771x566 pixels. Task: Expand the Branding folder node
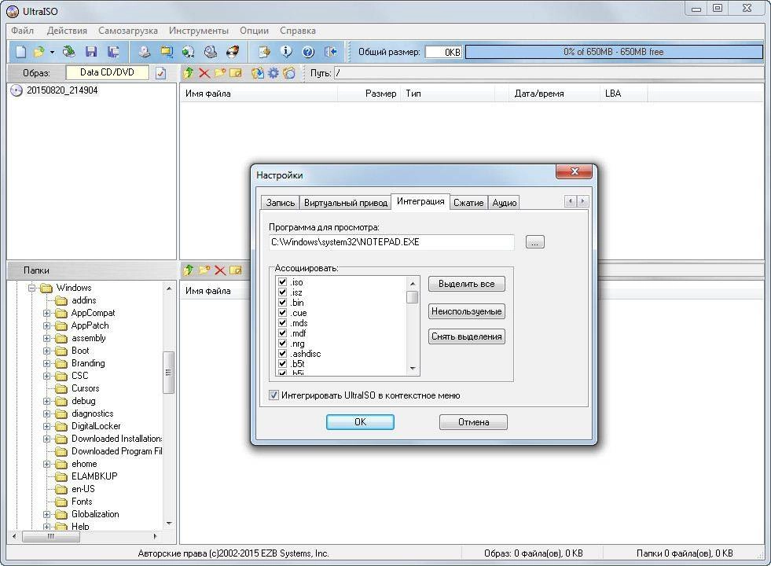pyautogui.click(x=46, y=363)
